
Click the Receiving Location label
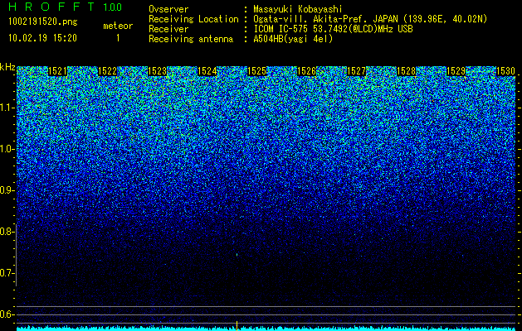pos(193,19)
